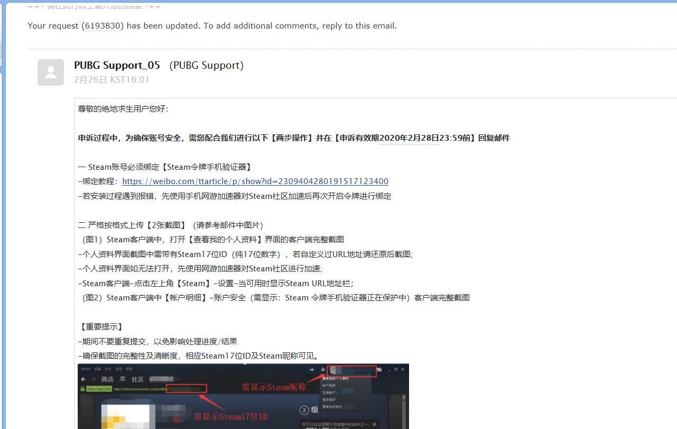The height and width of the screenshot is (429, 677).
Task: Expand the account name dropdown in the Steam screenshot
Action: pyautogui.click(x=351, y=369)
